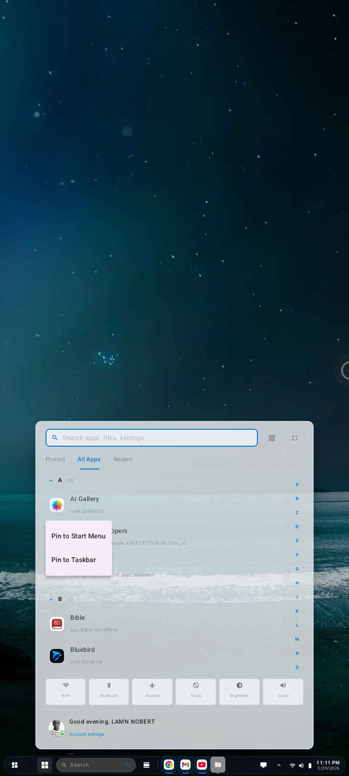
Task: Jump to letter D in alphabet index
Action: click(297, 527)
